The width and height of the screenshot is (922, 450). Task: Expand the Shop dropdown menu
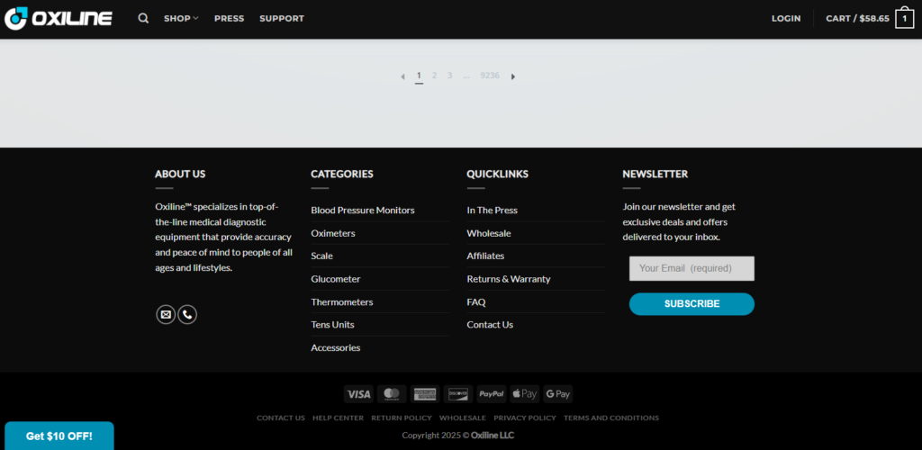point(181,18)
